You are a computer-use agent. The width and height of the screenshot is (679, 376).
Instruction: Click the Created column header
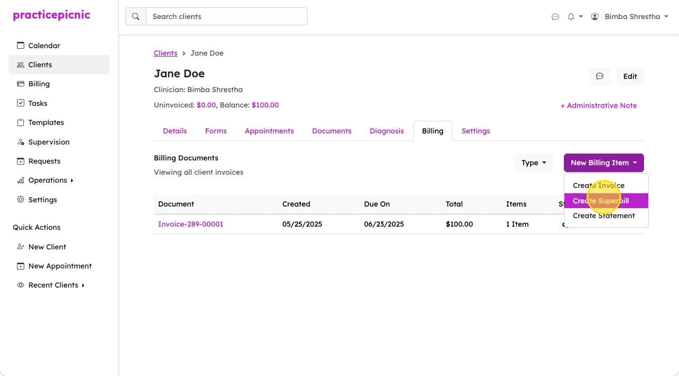click(x=296, y=204)
